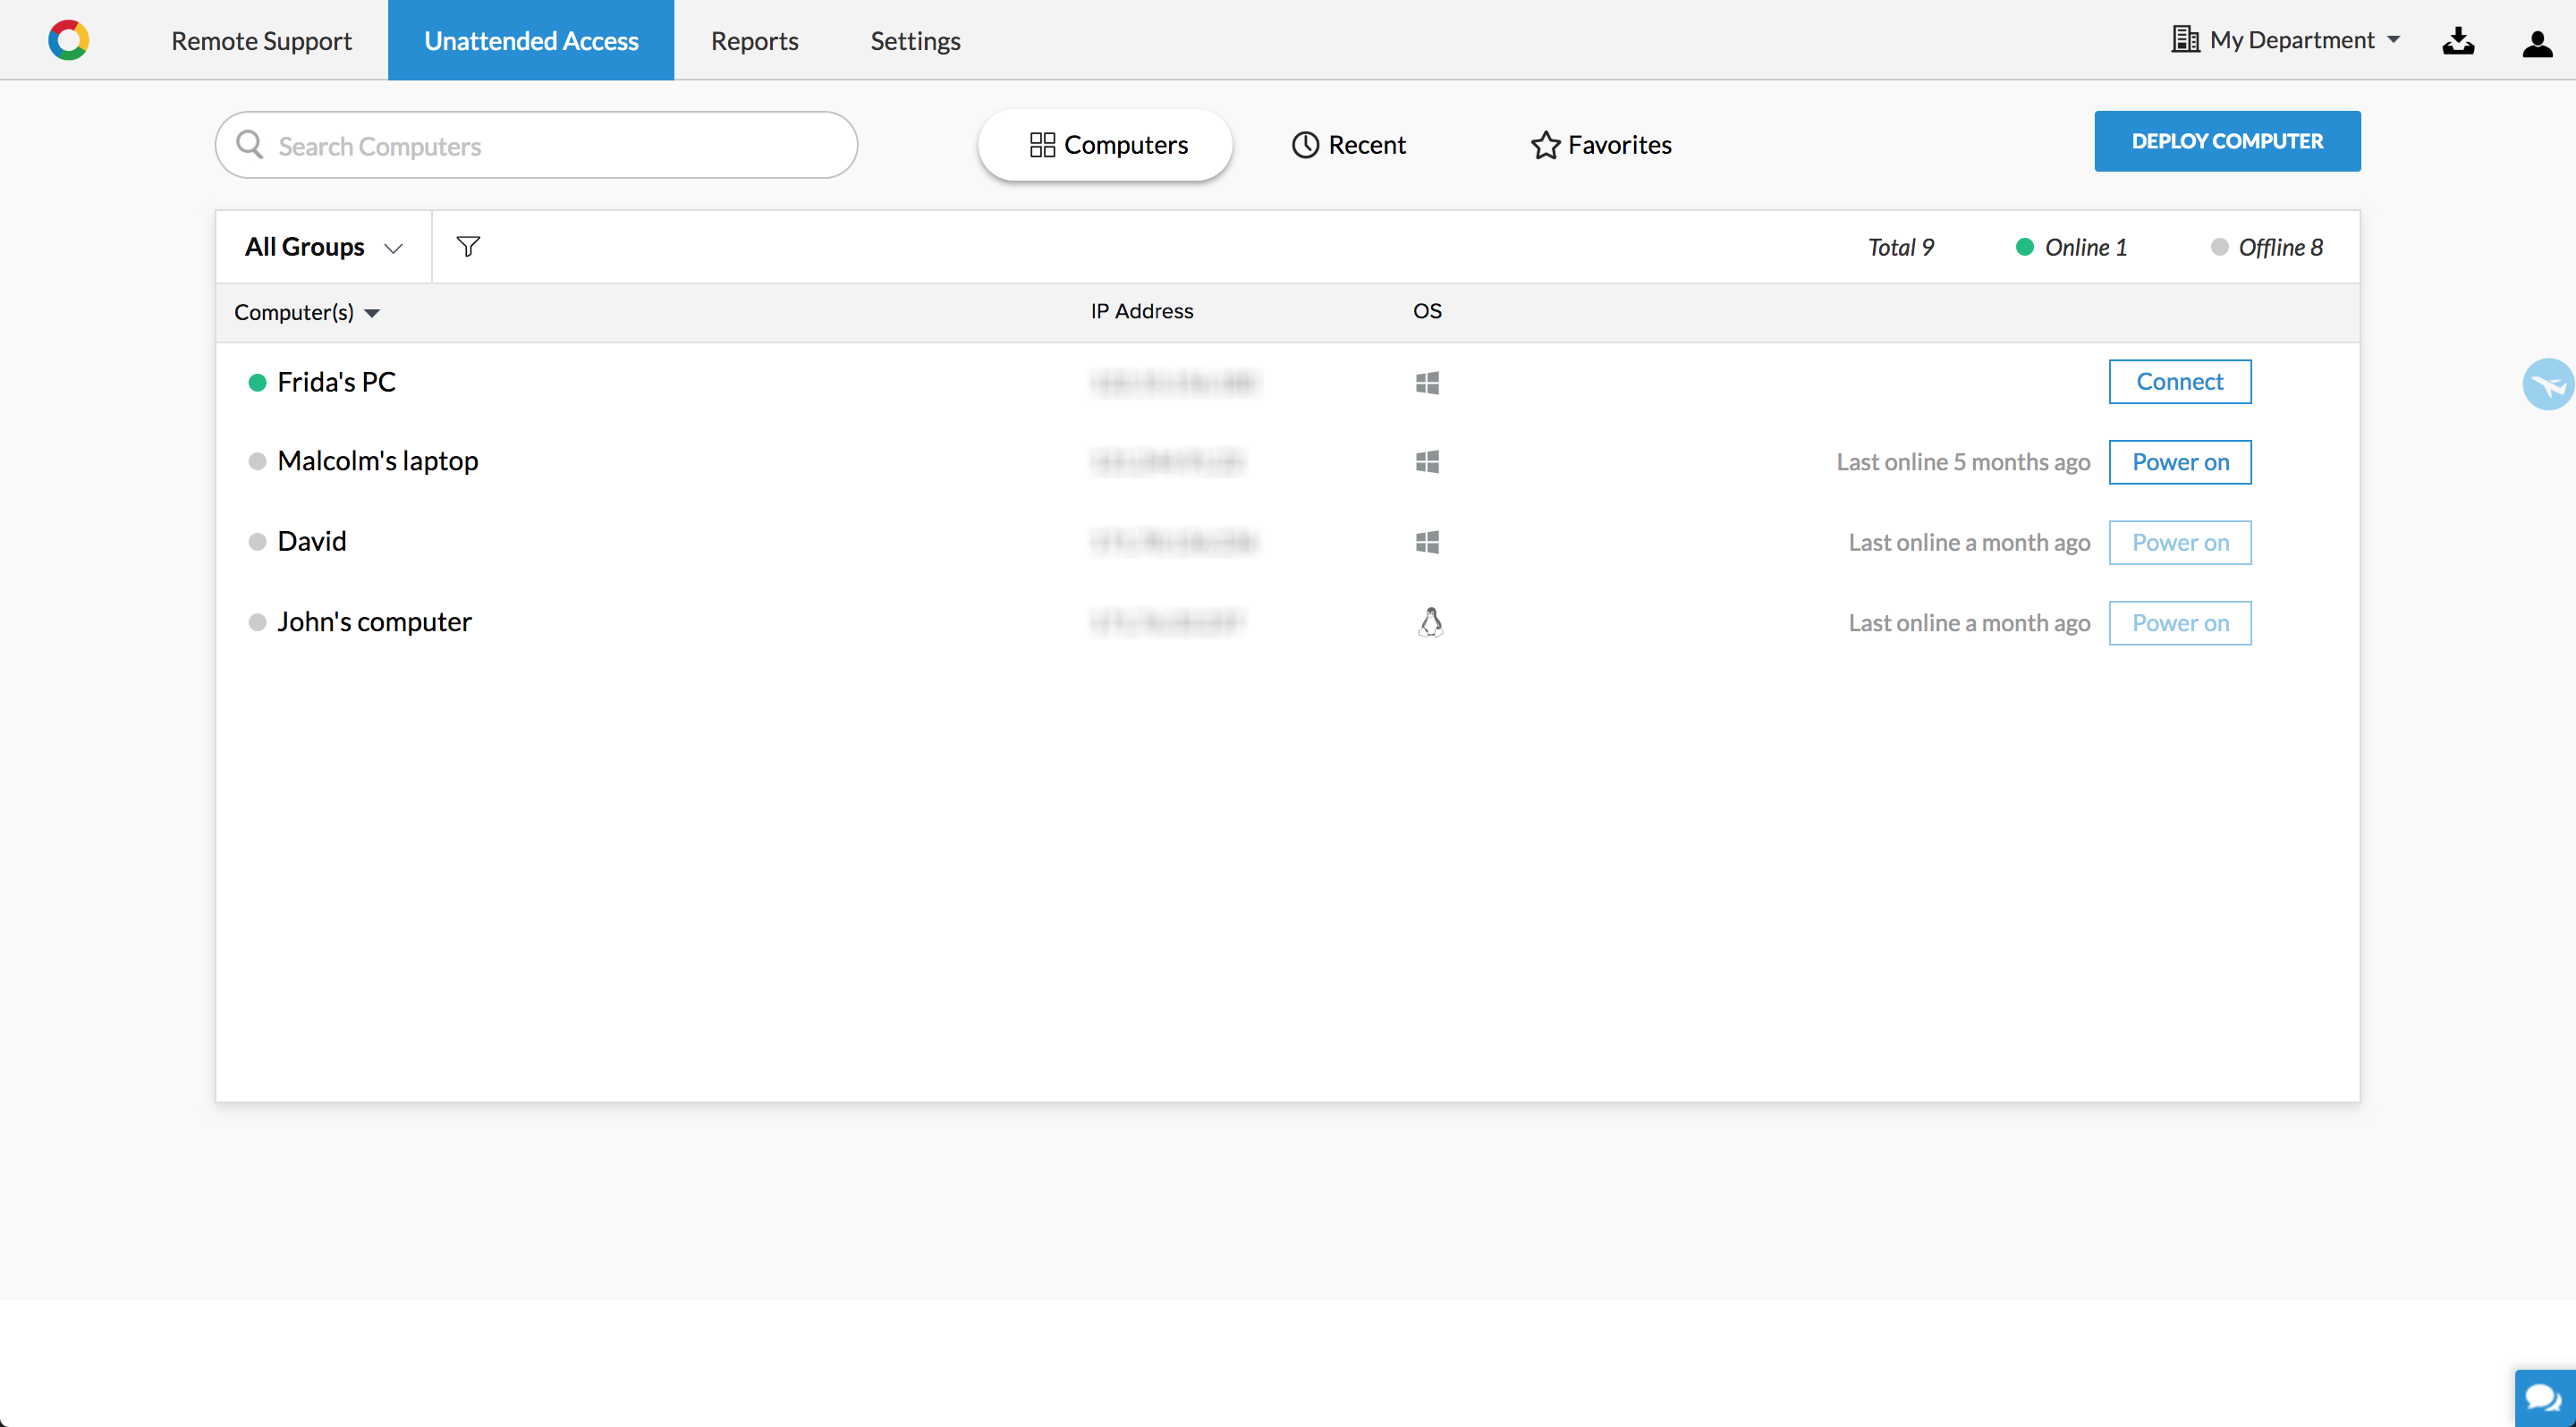Select the Remote Support tab
Screen dimensions: 2576x1427
coord(260,38)
